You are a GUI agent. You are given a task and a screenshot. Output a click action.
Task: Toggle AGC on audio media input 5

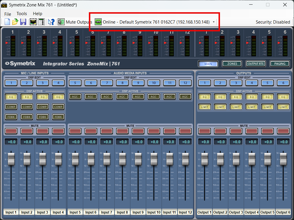(x=75, y=97)
